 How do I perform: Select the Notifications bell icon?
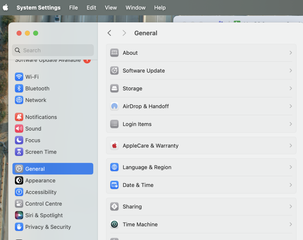coord(19,117)
